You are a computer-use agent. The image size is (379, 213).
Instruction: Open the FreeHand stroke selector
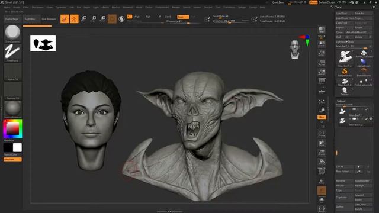(x=12, y=53)
